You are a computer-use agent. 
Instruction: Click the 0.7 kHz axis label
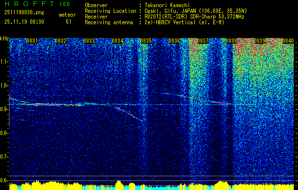click(x=4, y=157)
